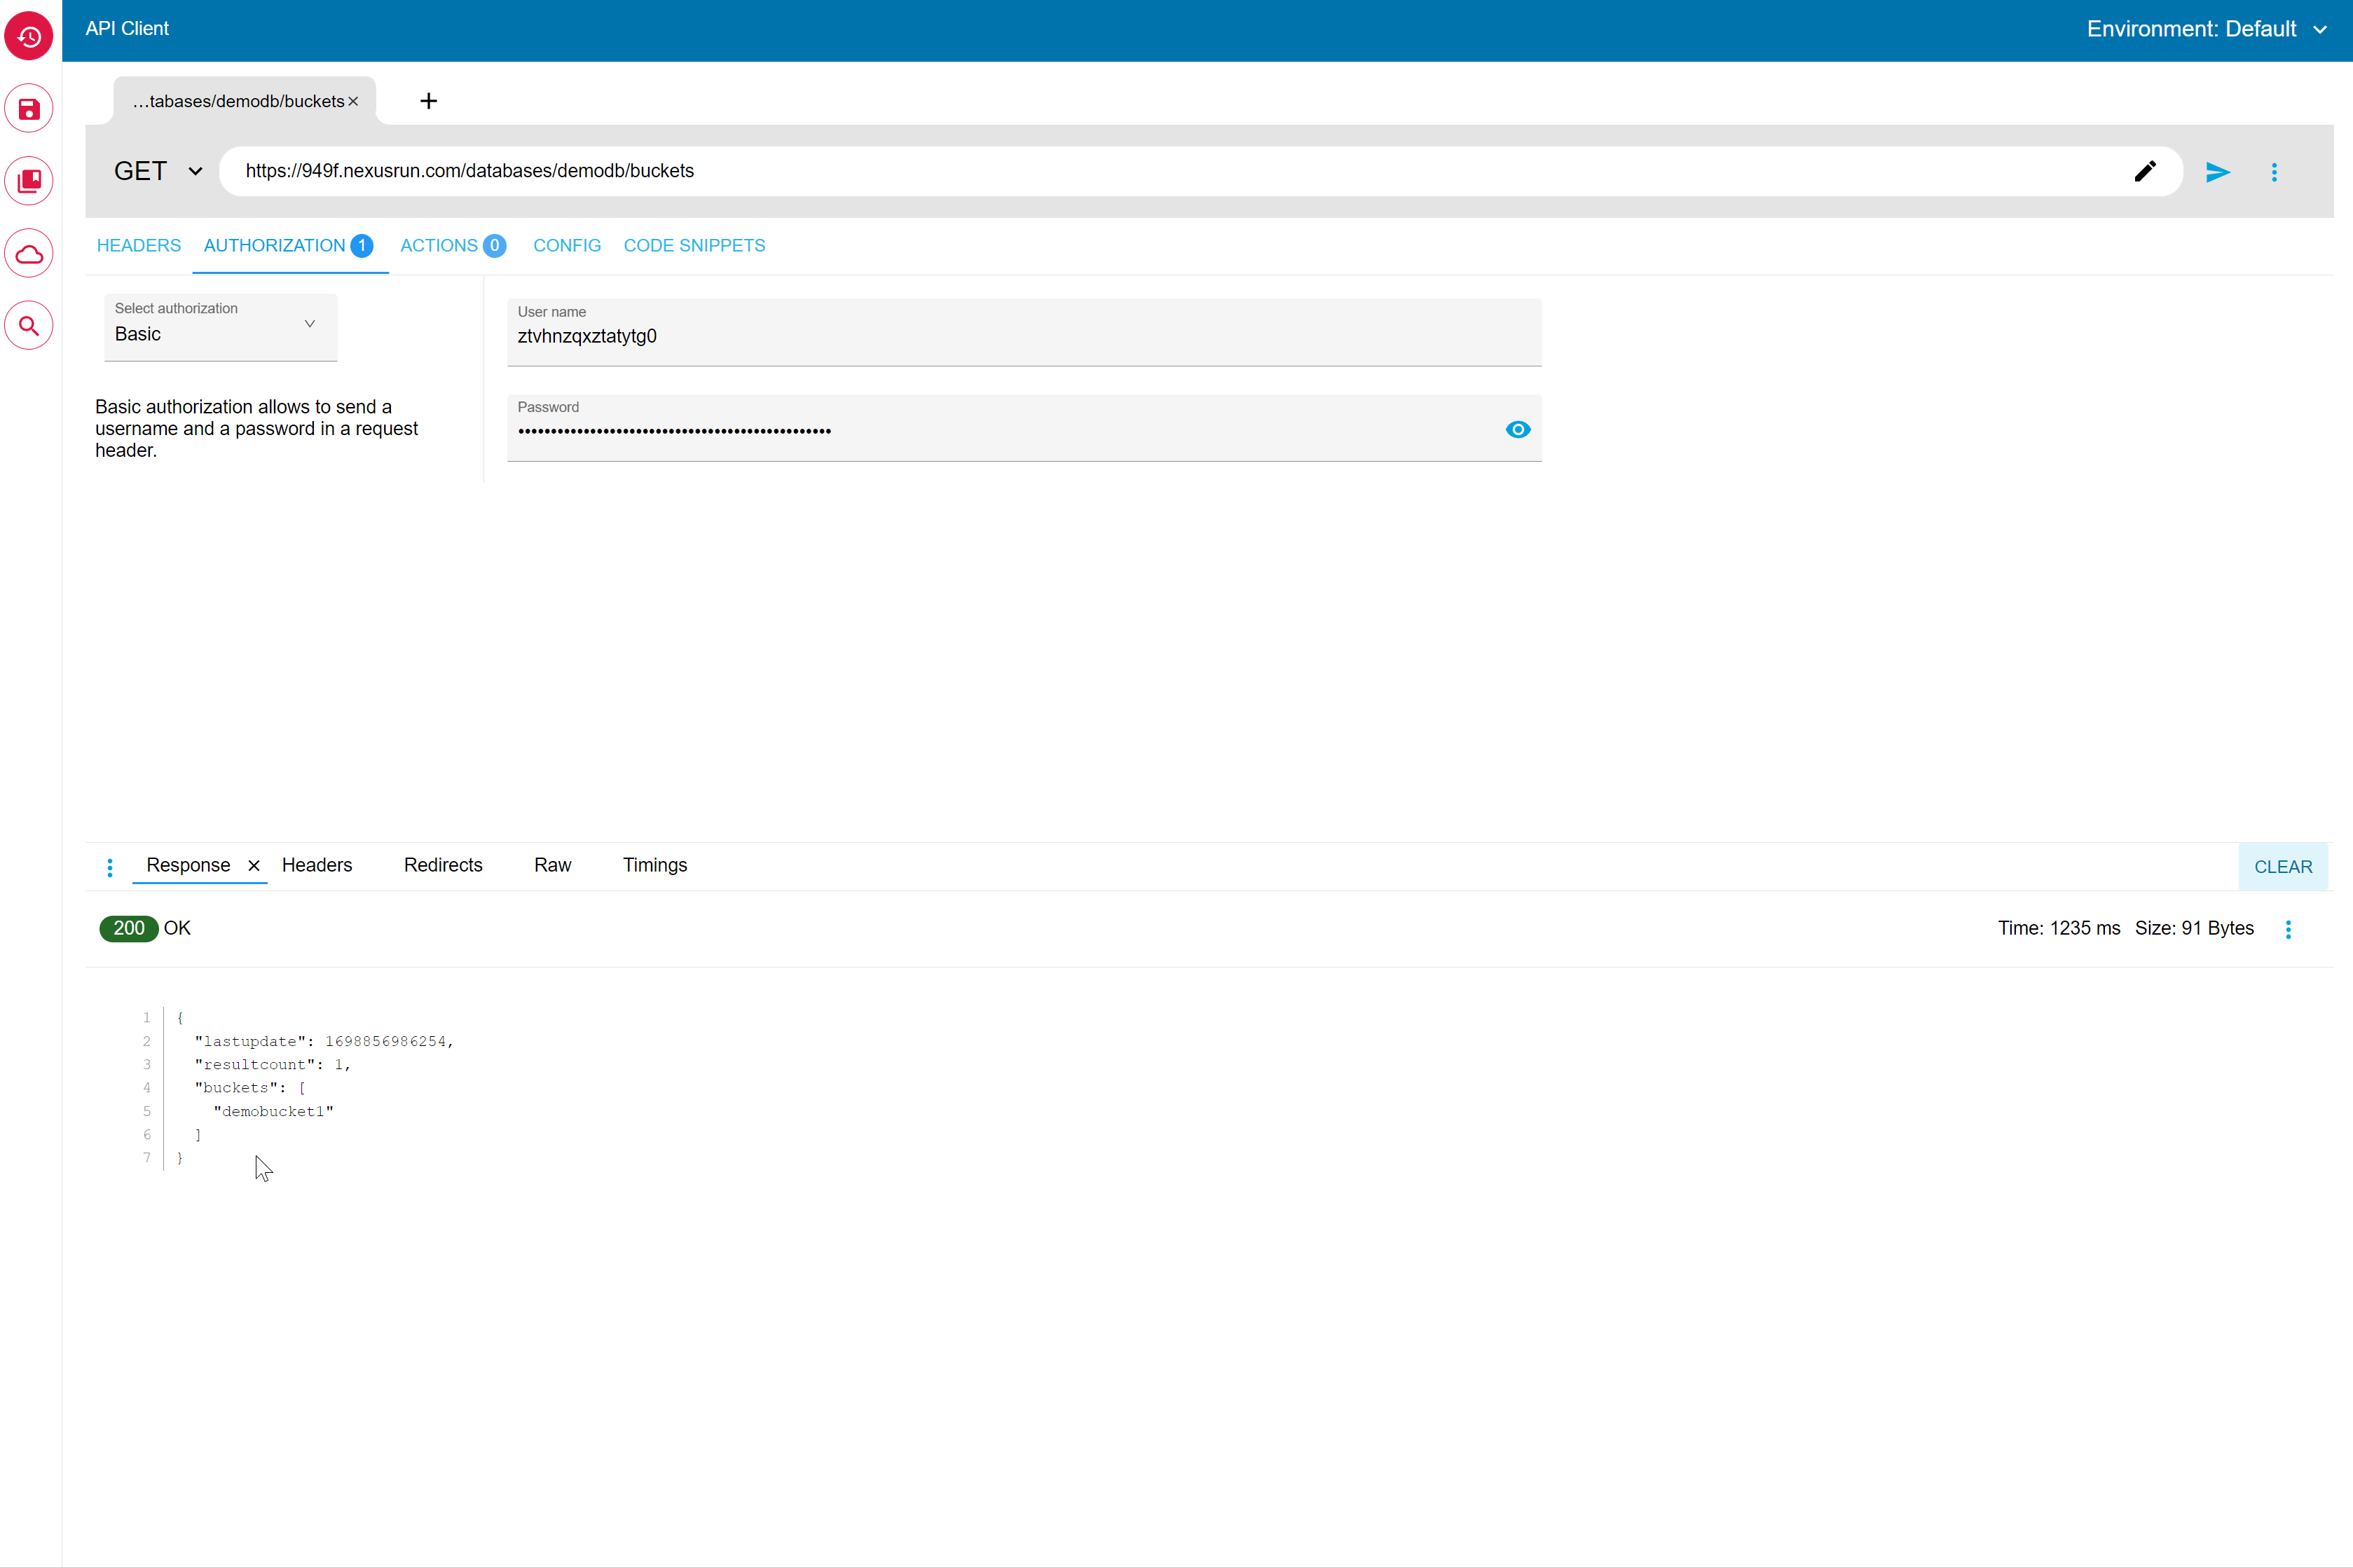Close the demodb/buckets request tab
Screen dimensions: 2353x1568
pos(353,101)
